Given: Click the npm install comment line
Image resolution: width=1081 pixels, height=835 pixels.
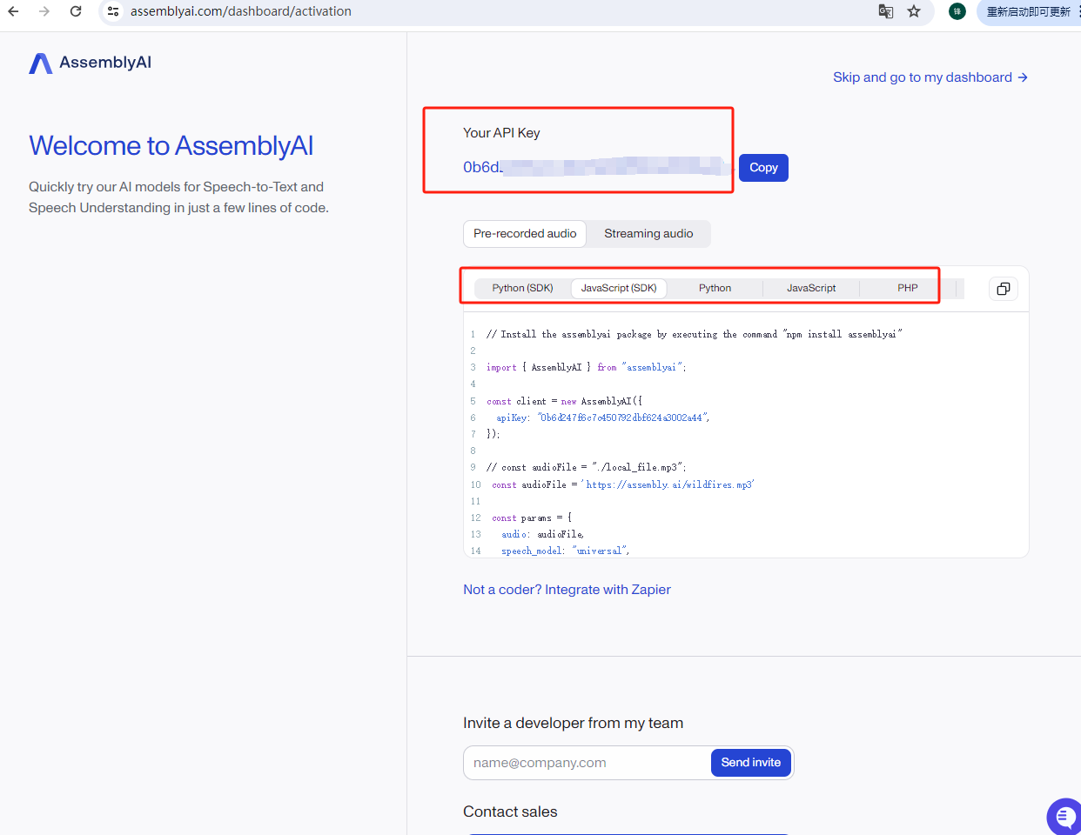Looking at the screenshot, I should click(x=695, y=334).
